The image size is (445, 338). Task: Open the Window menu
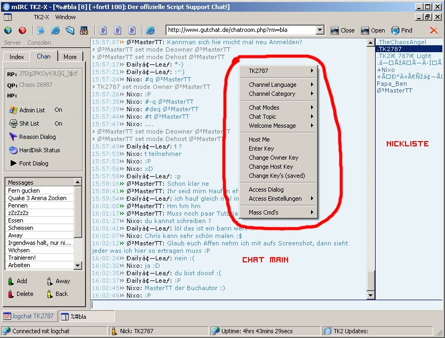point(66,17)
